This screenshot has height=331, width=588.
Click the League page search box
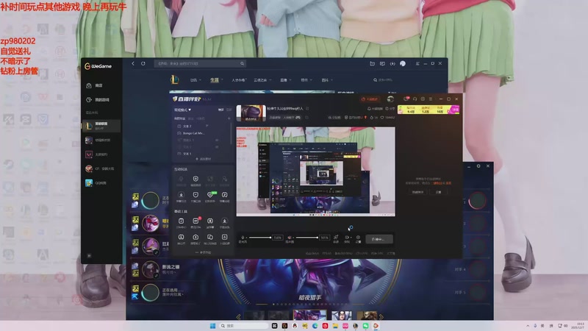click(383, 80)
